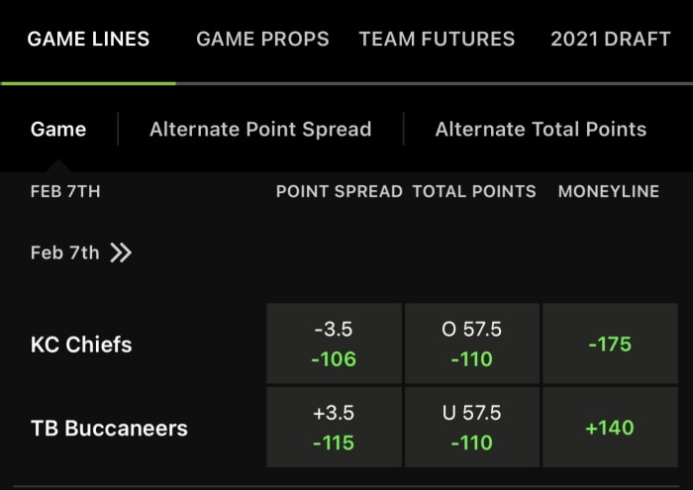Pick Under 57.5 total points

point(471,428)
